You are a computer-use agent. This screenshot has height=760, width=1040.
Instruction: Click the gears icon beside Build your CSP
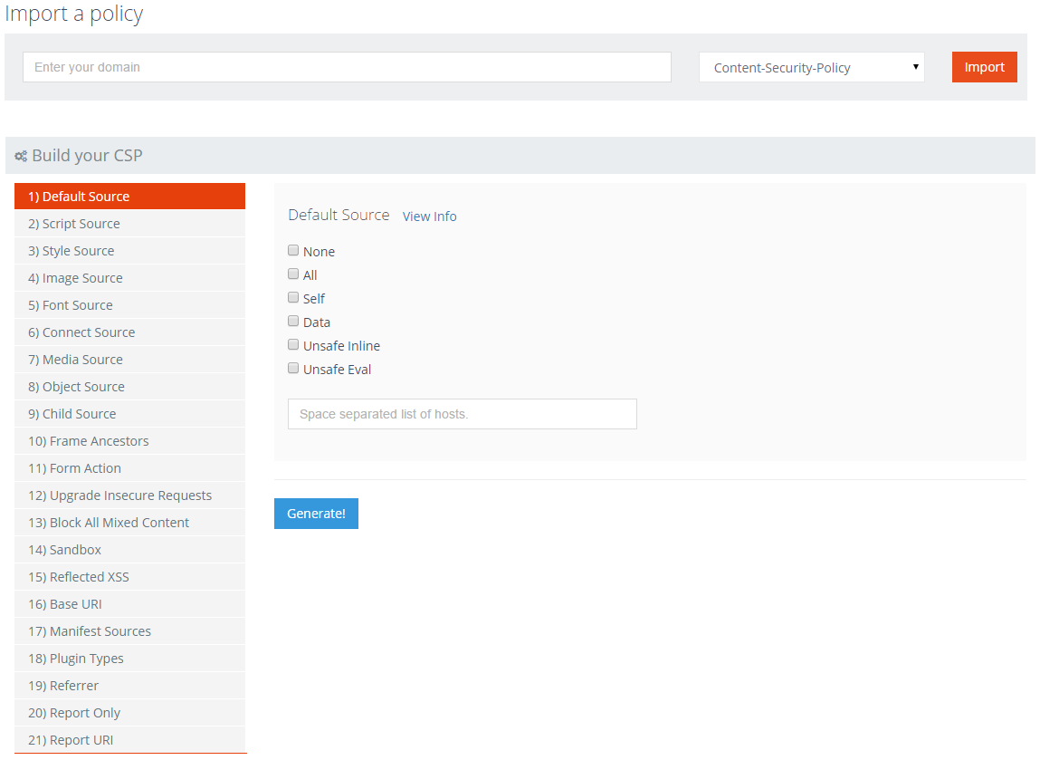point(21,157)
